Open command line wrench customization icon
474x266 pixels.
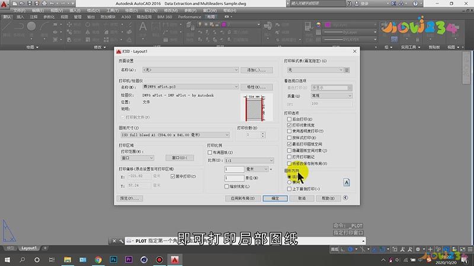pos(121,241)
